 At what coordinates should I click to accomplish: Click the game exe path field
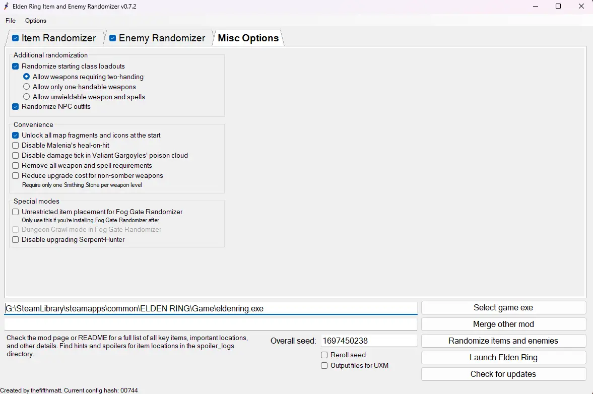[x=211, y=308]
